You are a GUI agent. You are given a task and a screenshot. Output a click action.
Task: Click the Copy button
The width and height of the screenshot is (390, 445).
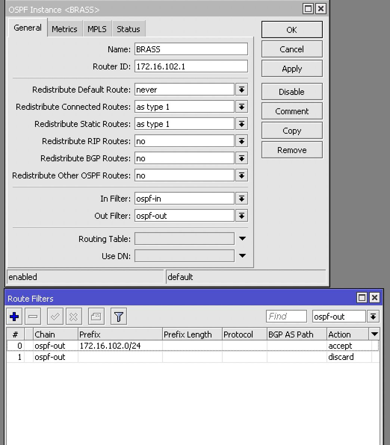[292, 131]
